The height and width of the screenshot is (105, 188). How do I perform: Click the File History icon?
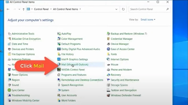pyautogui.click(x=59, y=54)
